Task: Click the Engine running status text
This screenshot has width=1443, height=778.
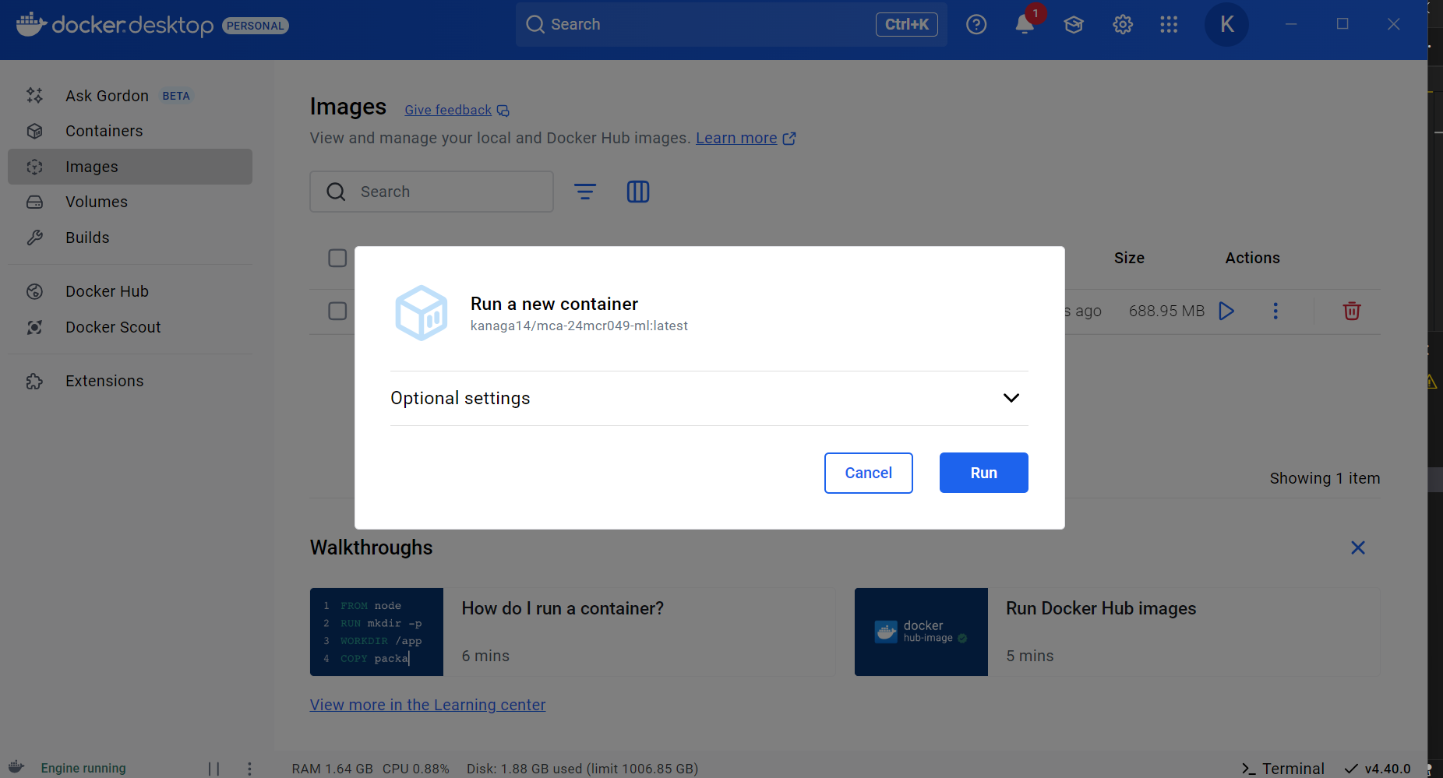Action: (x=83, y=769)
